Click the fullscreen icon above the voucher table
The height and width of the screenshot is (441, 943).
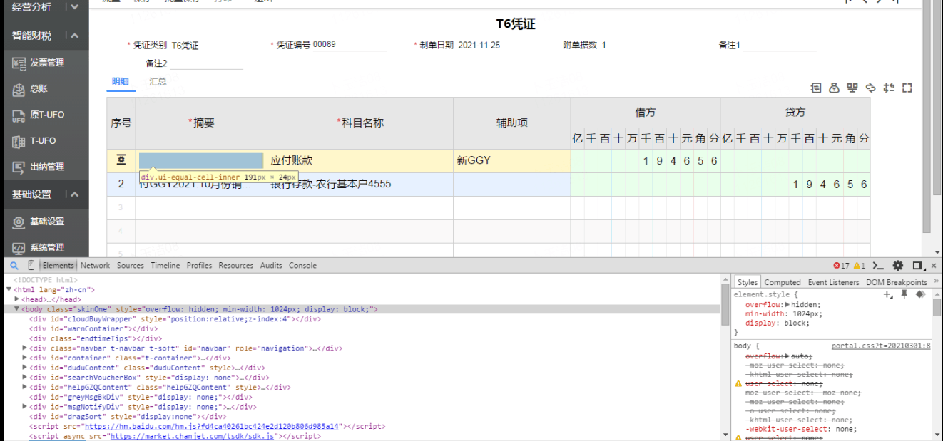click(x=907, y=88)
